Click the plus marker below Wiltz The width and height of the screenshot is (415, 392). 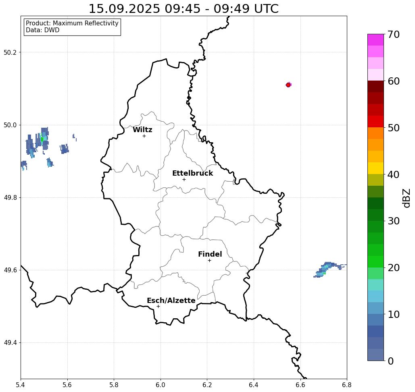[x=144, y=136]
